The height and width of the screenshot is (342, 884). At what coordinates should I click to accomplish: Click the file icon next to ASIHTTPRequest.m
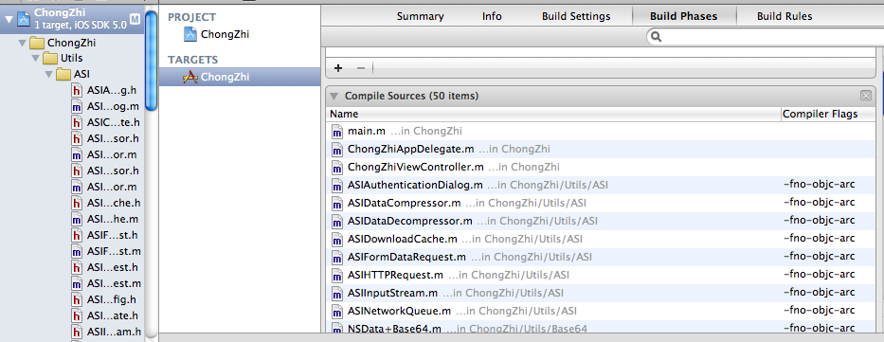337,276
